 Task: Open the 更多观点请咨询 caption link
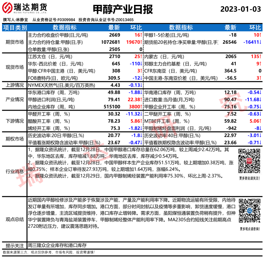point(249,228)
